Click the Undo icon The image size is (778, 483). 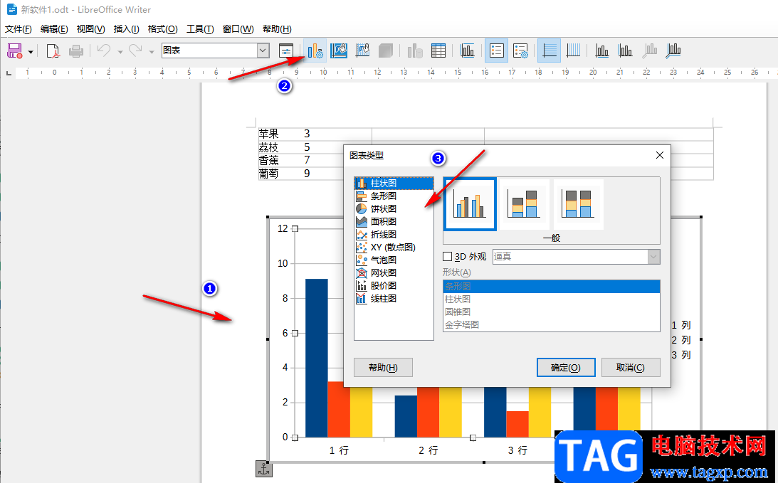104,51
